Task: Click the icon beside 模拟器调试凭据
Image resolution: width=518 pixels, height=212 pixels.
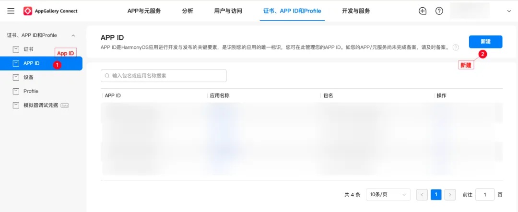Action: pos(15,106)
